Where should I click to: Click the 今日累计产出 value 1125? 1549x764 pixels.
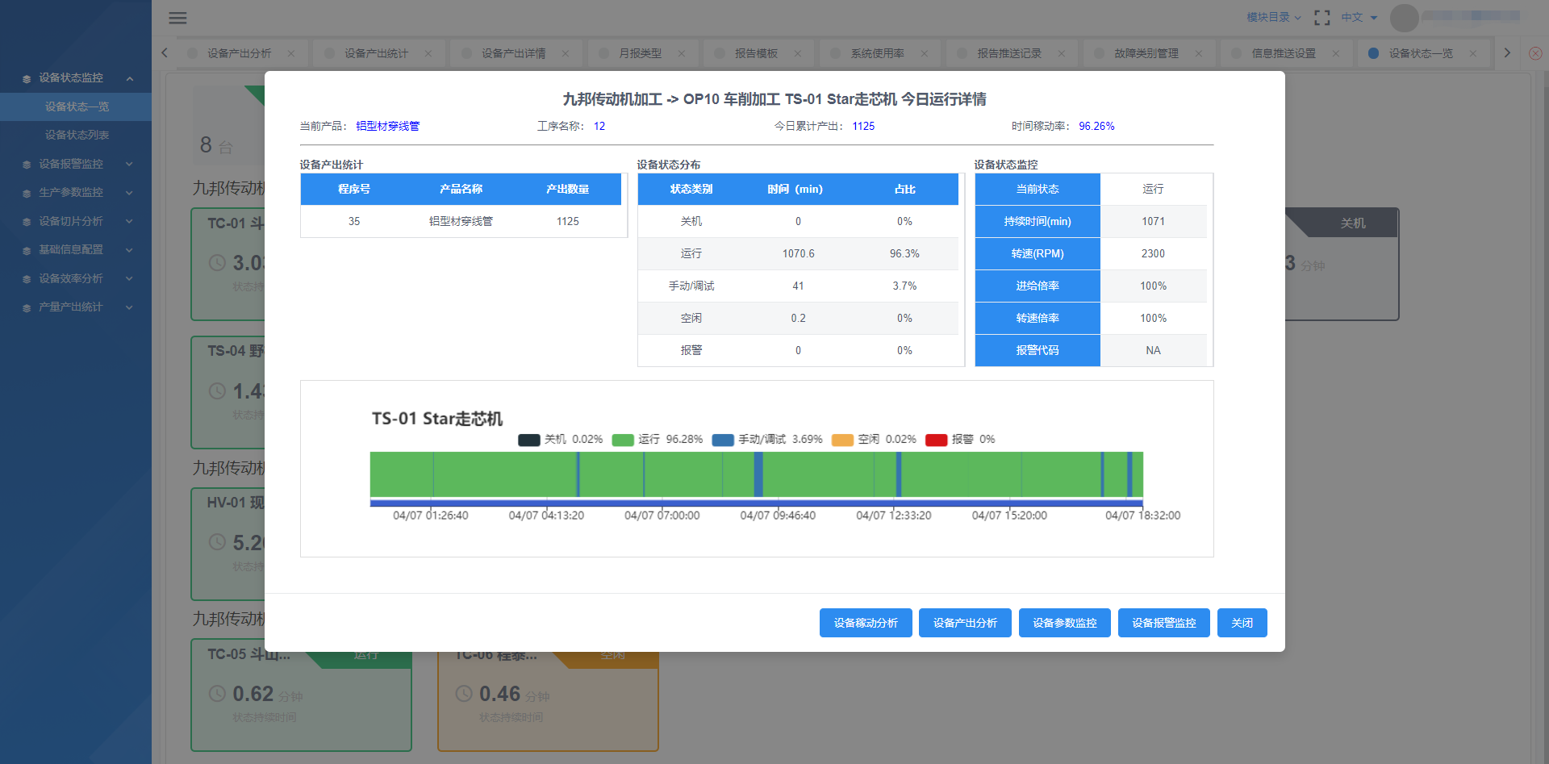click(863, 126)
